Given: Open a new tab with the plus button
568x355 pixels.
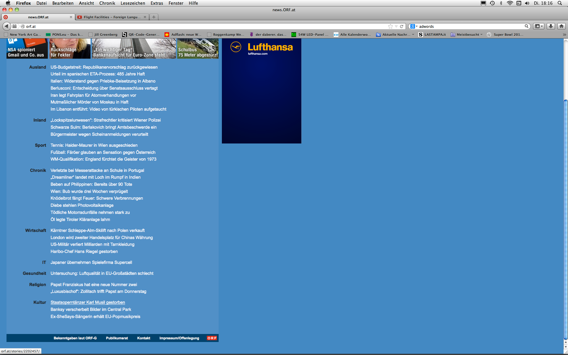Looking at the screenshot, I should [154, 17].
